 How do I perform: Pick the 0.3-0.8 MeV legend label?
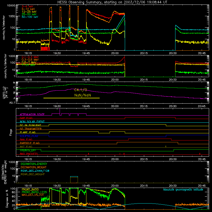point(30,60)
